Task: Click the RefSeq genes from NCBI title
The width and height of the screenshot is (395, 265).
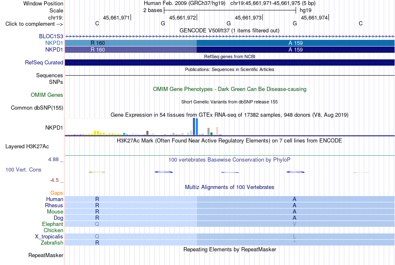Action: pos(230,56)
